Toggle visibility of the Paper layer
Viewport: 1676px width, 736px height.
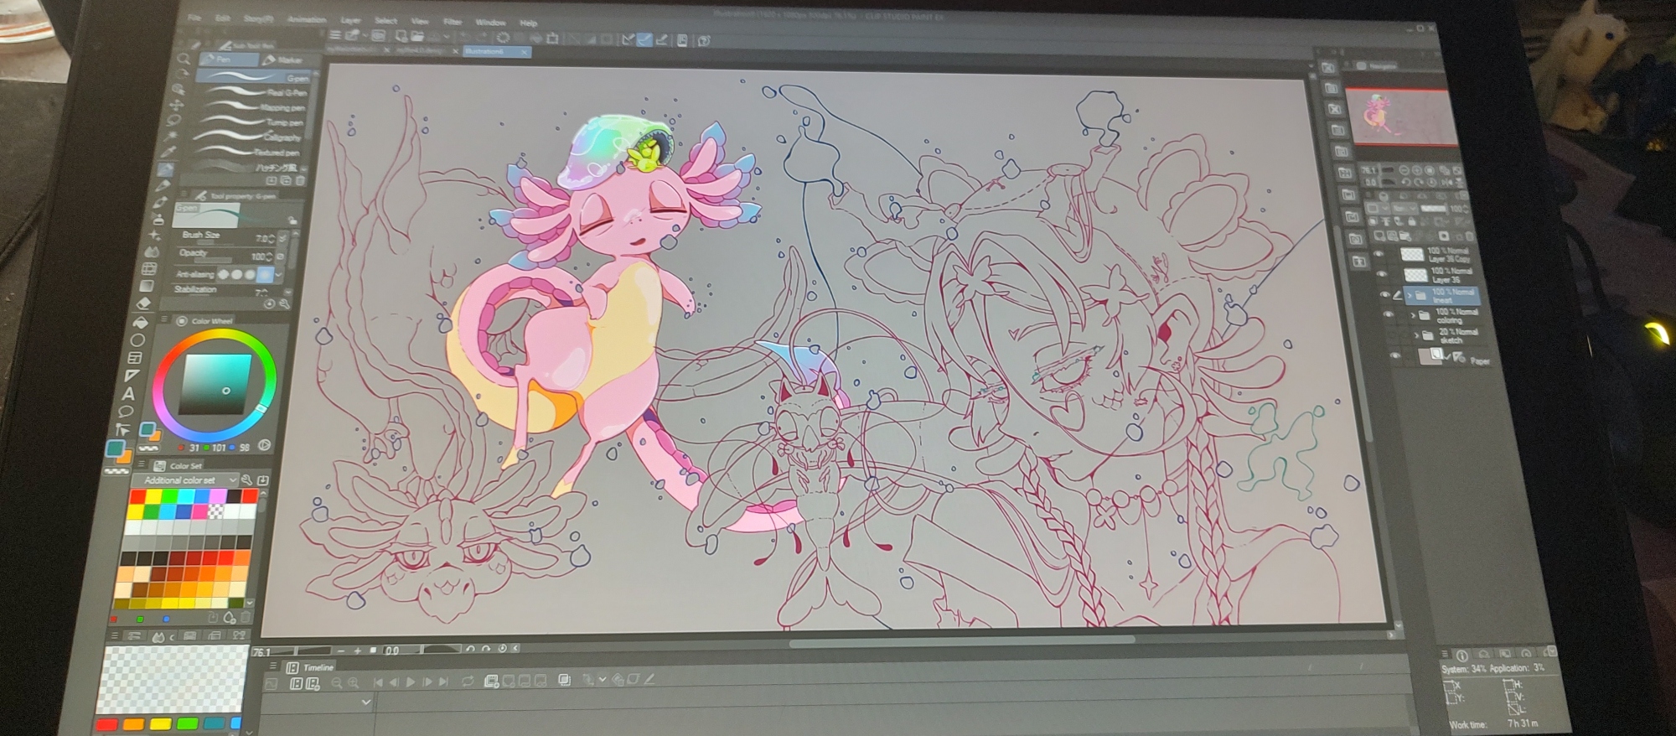pyautogui.click(x=1394, y=356)
